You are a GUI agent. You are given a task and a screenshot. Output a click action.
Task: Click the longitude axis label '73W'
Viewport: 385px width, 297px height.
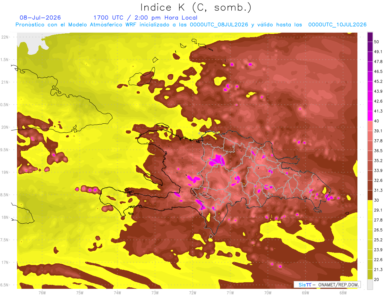tap(155, 293)
